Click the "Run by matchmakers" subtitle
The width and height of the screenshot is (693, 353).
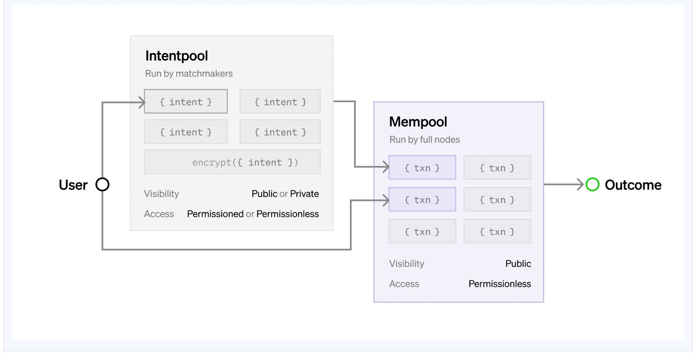coord(189,74)
